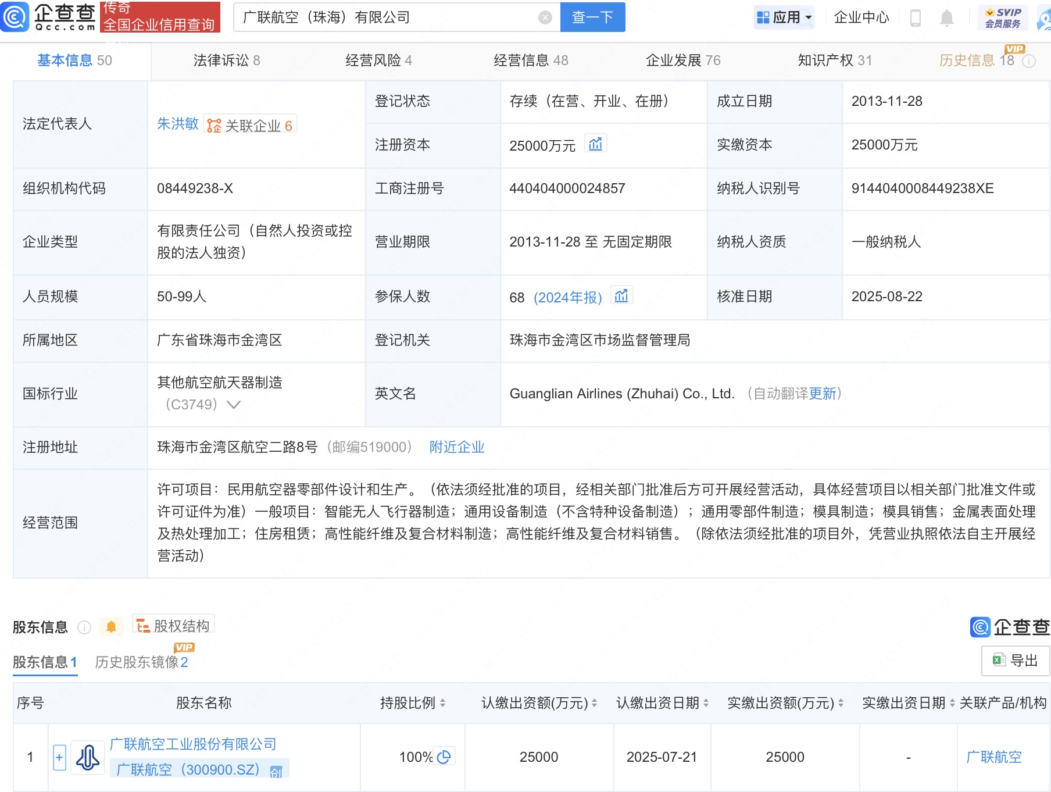
Task: Open related companies icon next to 朱洪敏
Action: pos(214,126)
